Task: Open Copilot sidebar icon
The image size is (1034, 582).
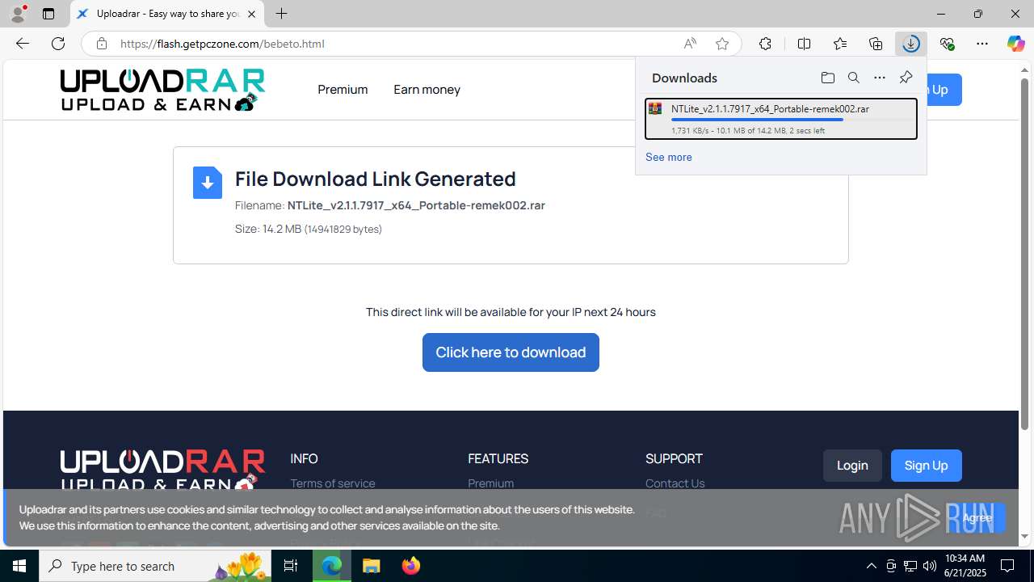Action: click(x=1015, y=44)
